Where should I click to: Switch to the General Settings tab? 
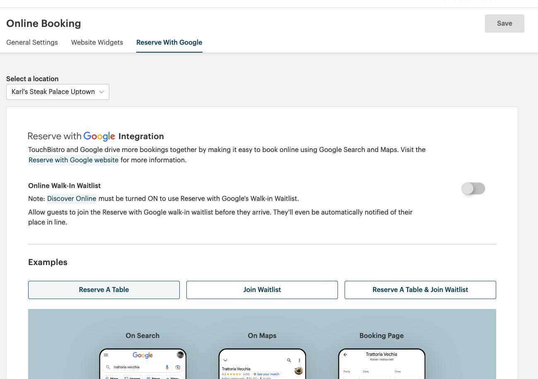click(x=32, y=42)
